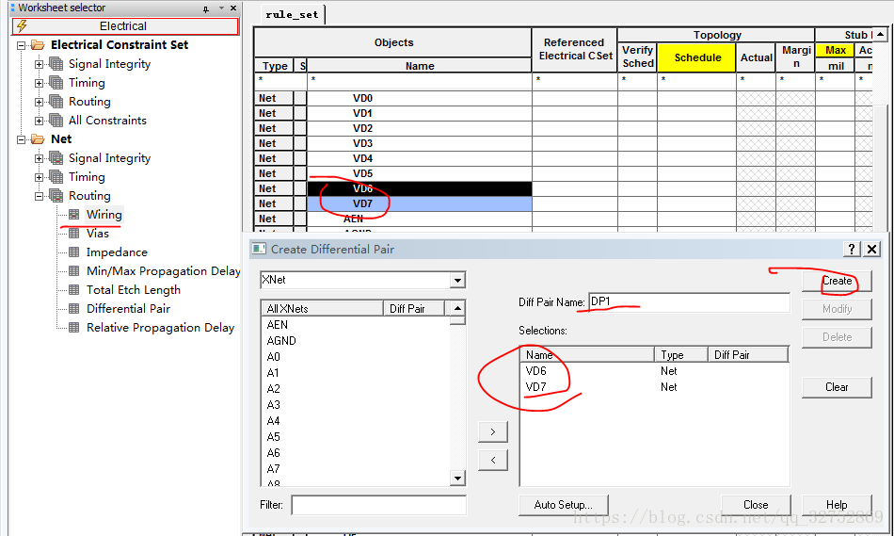Click the Electrical lightning bolt icon
The width and height of the screenshot is (894, 536).
(22, 26)
